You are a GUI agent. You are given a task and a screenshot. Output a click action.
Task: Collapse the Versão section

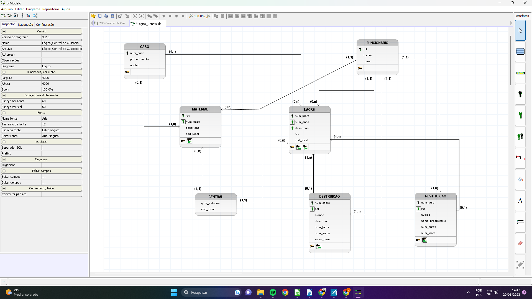coord(4,31)
